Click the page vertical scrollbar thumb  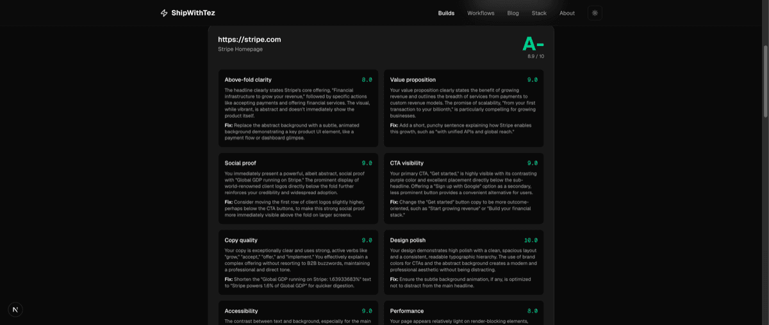pos(765,80)
